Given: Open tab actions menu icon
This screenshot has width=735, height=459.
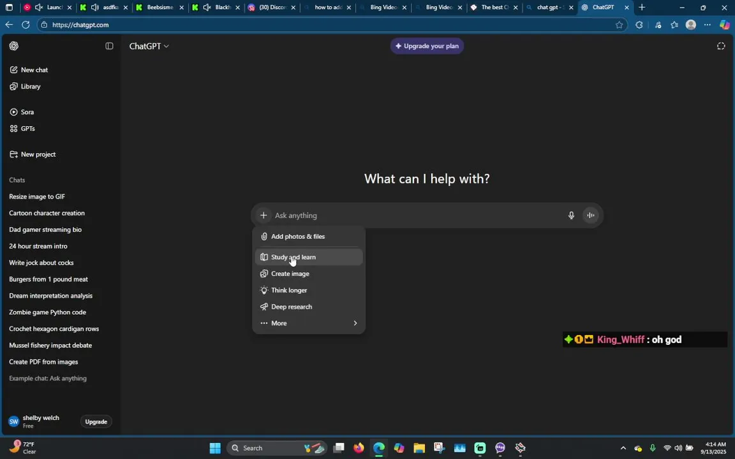Looking at the screenshot, I should [x=9, y=8].
